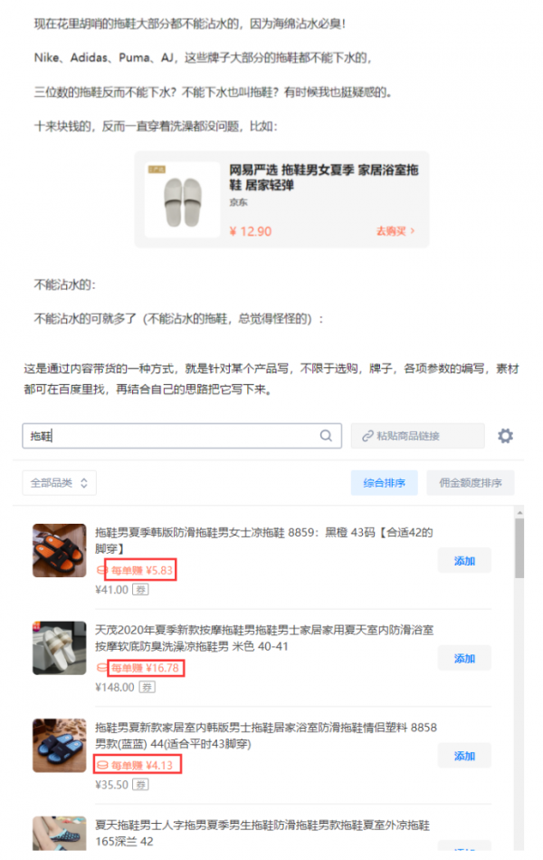Click coupon 券 icon beside ¥35.50
Image resolution: width=543 pixels, height=860 pixels.
point(141,785)
